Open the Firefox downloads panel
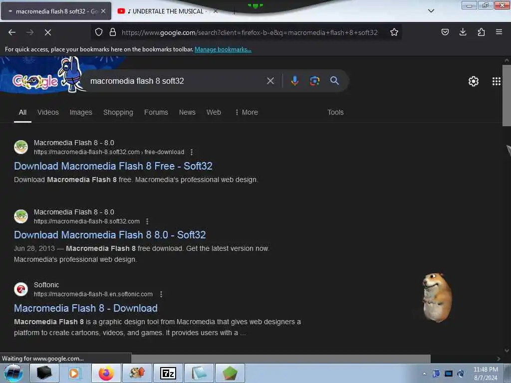Screen dimensions: 511x383 463,32
